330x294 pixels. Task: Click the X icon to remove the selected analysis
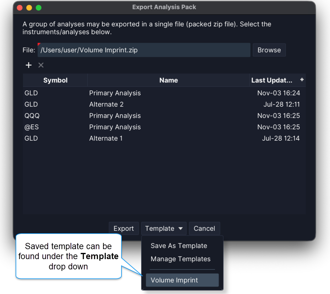(x=41, y=65)
